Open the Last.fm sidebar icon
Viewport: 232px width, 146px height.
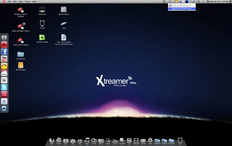4,94
